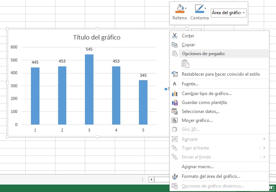Click the Seleccionar datos table icon
Image resolution: width=276 pixels, height=192 pixels.
pos(175,111)
